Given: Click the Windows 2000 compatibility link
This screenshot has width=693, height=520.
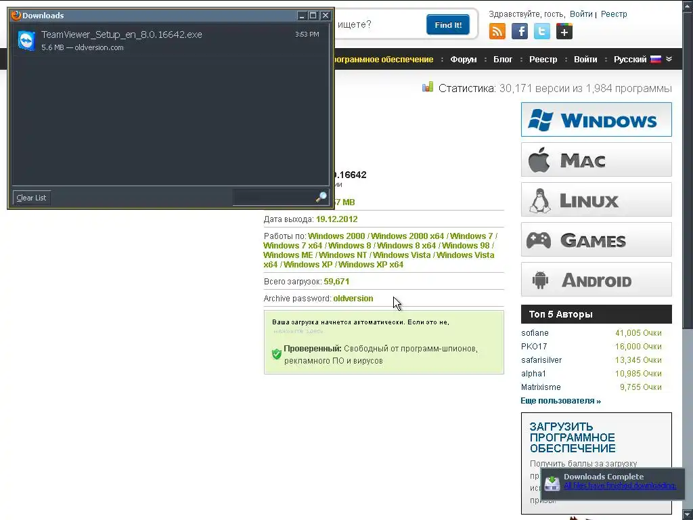Looking at the screenshot, I should (x=336, y=236).
